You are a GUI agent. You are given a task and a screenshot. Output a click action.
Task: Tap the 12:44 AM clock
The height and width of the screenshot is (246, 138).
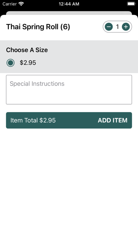[69, 4]
